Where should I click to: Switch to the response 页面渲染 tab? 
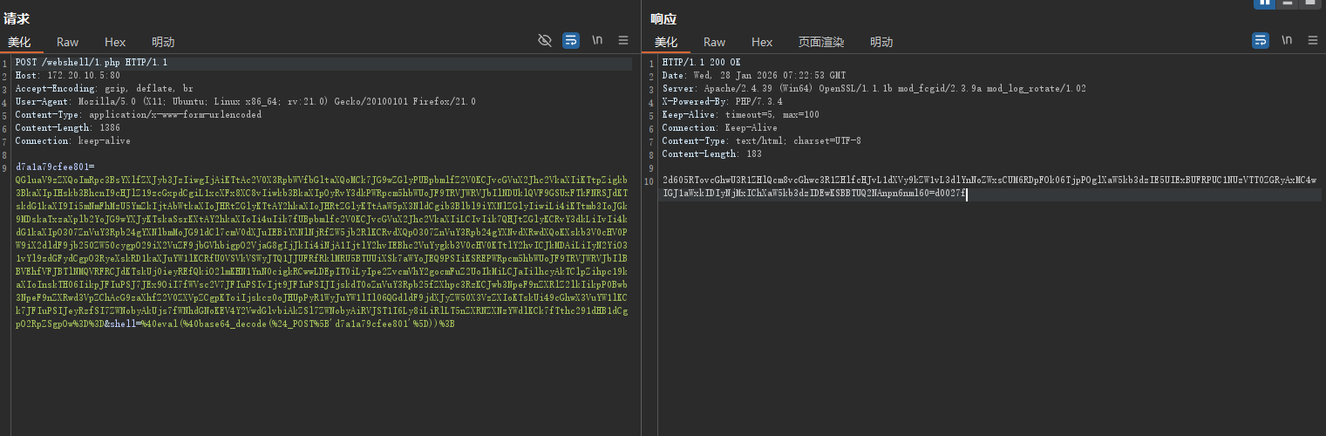820,42
